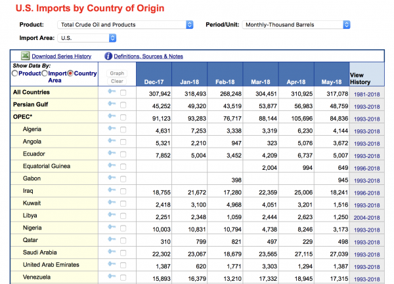The height and width of the screenshot is (284, 394).
Task: Click the key icon in Iraq row
Action: pyautogui.click(x=112, y=190)
